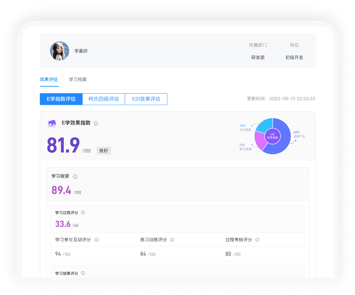The image size is (355, 295).
Task: Click the info icon beside 学习参与互动评分
Action: (x=97, y=239)
